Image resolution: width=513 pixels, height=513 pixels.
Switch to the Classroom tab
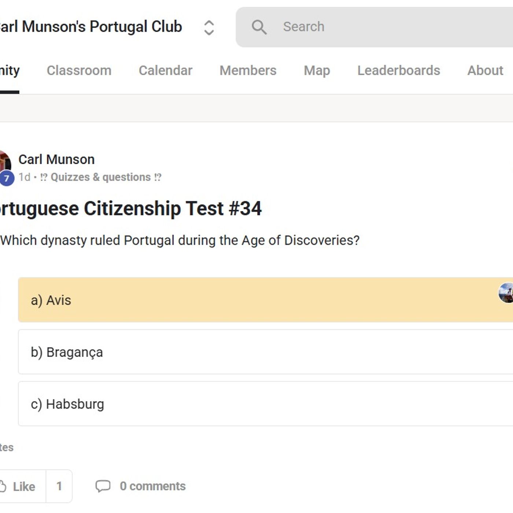(79, 70)
